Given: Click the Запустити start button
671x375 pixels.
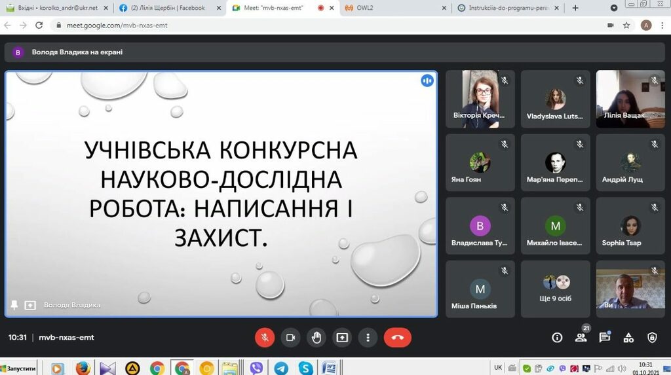Looking at the screenshot, I should 18,368.
